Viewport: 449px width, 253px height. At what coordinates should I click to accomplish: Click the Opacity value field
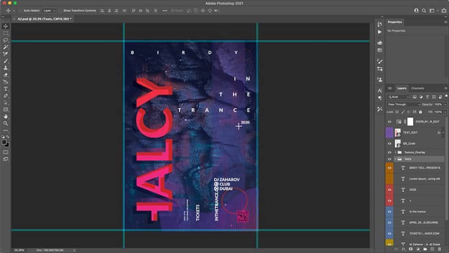pyautogui.click(x=438, y=104)
